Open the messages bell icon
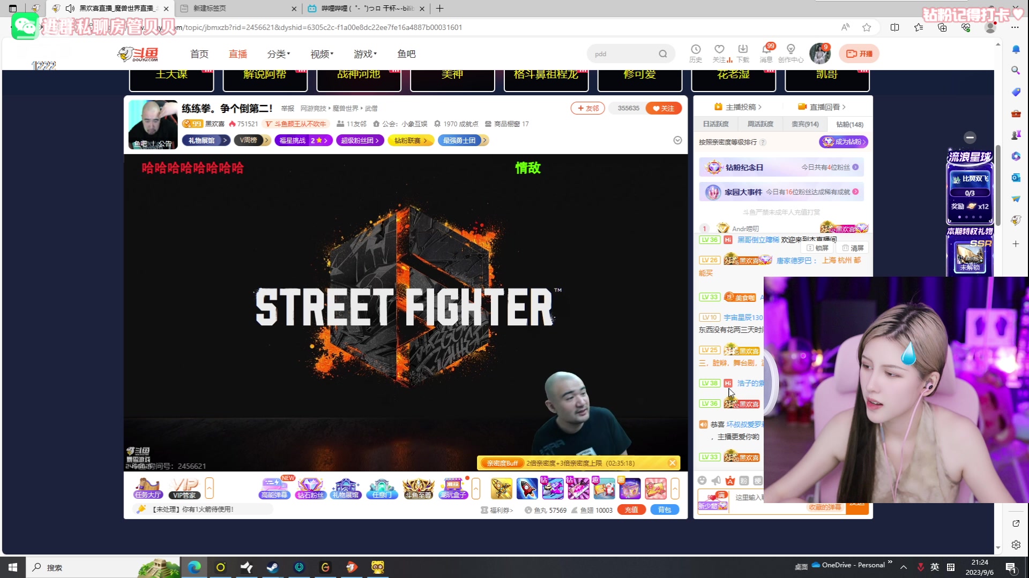This screenshot has width=1029, height=578. (766, 53)
